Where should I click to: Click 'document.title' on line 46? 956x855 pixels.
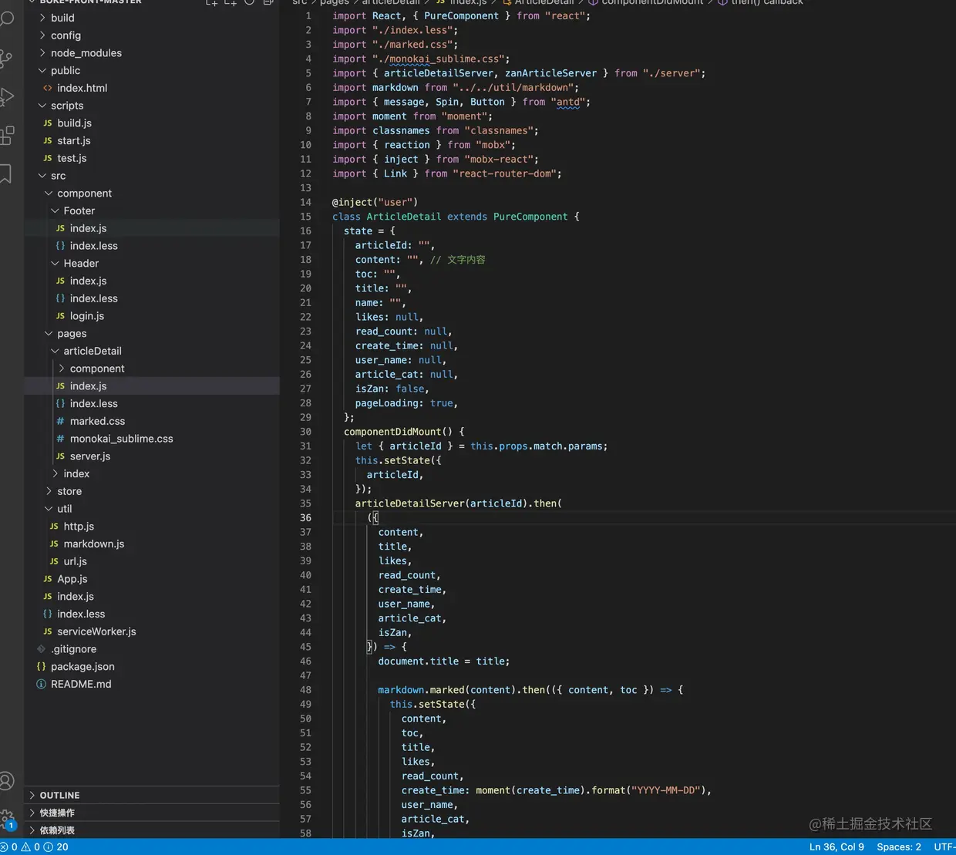pyautogui.click(x=418, y=661)
